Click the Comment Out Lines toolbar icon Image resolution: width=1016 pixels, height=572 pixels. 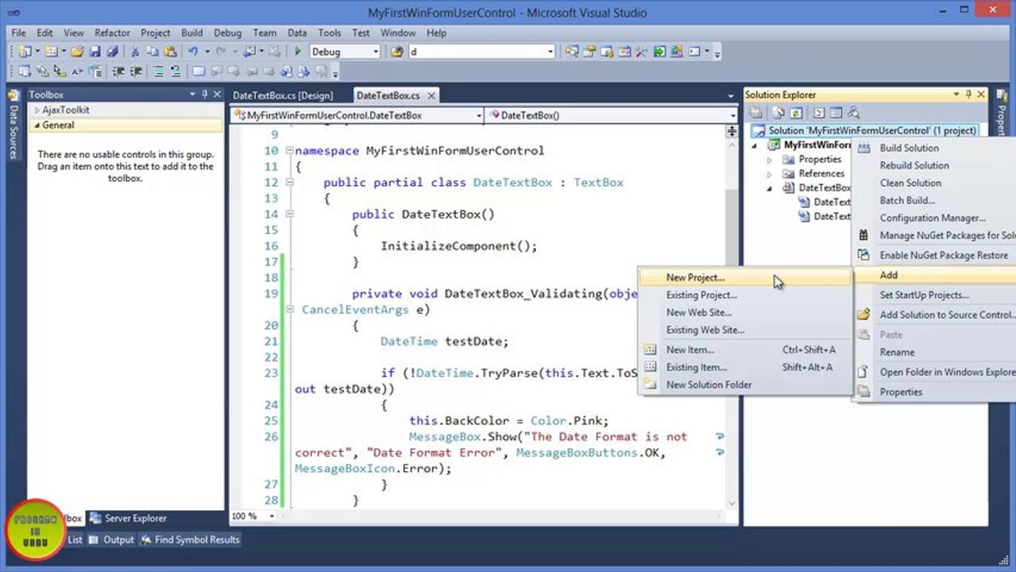158,71
